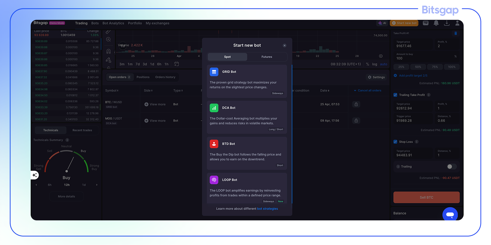Select the zoom-in magnifier chart tool
The image size is (491, 245).
click(109, 39)
